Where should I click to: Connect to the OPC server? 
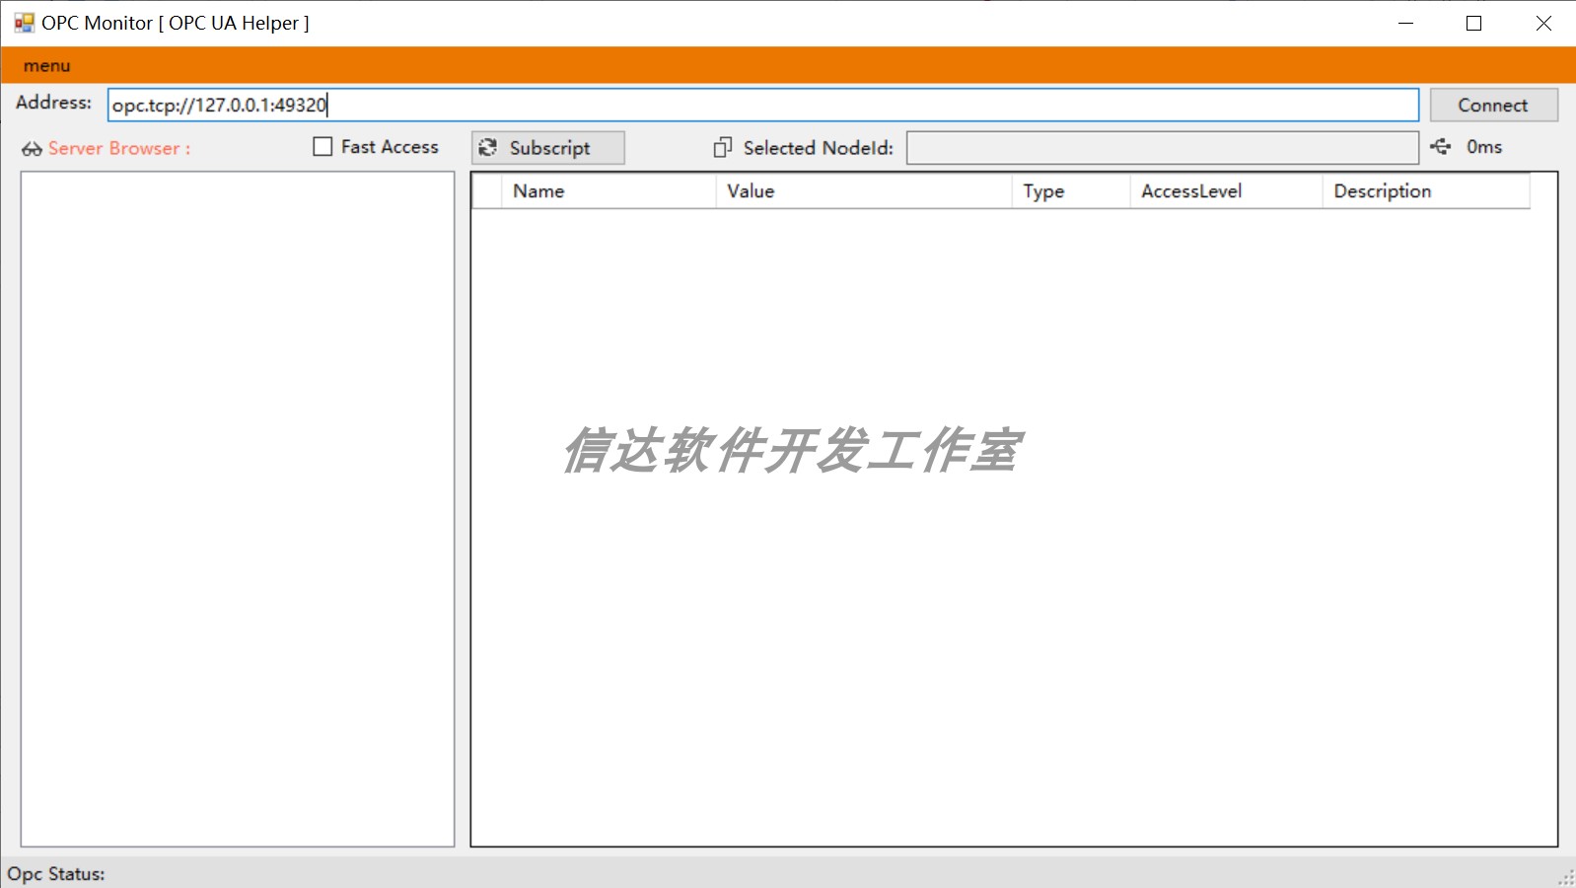pos(1493,105)
